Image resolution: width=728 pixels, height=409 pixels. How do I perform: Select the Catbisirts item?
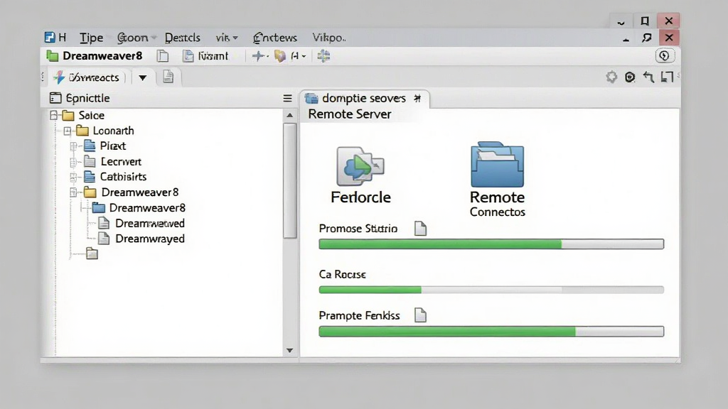pos(115,177)
